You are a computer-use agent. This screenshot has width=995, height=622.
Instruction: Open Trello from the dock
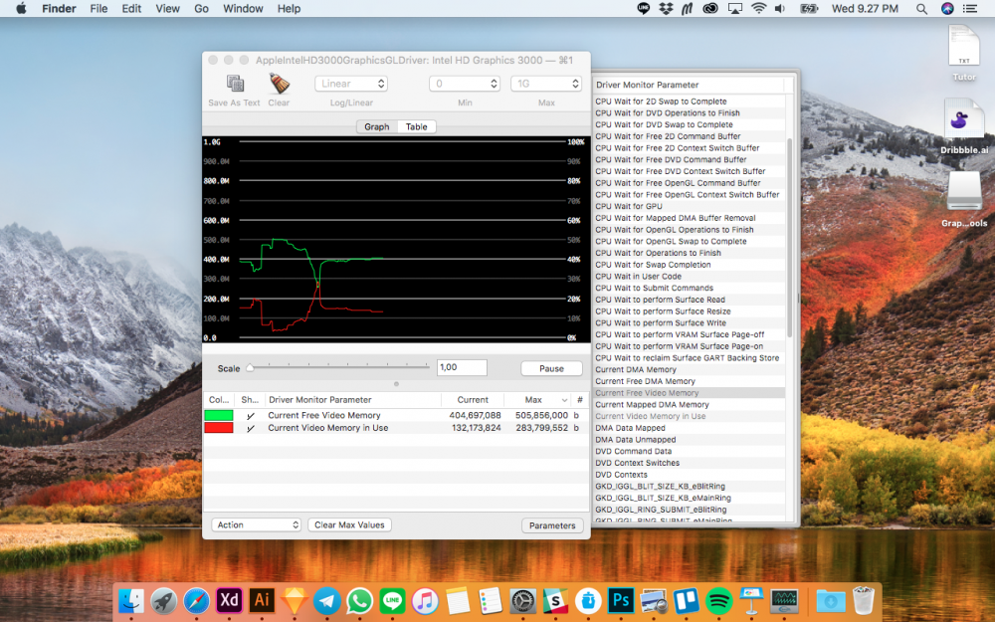click(x=686, y=600)
